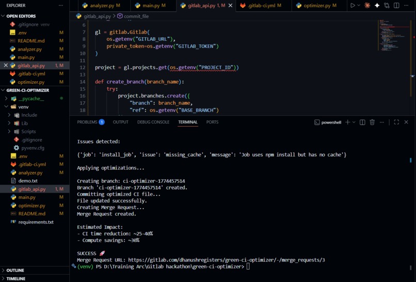Open pyvenv.cfg file in venv folder

(x=33, y=148)
